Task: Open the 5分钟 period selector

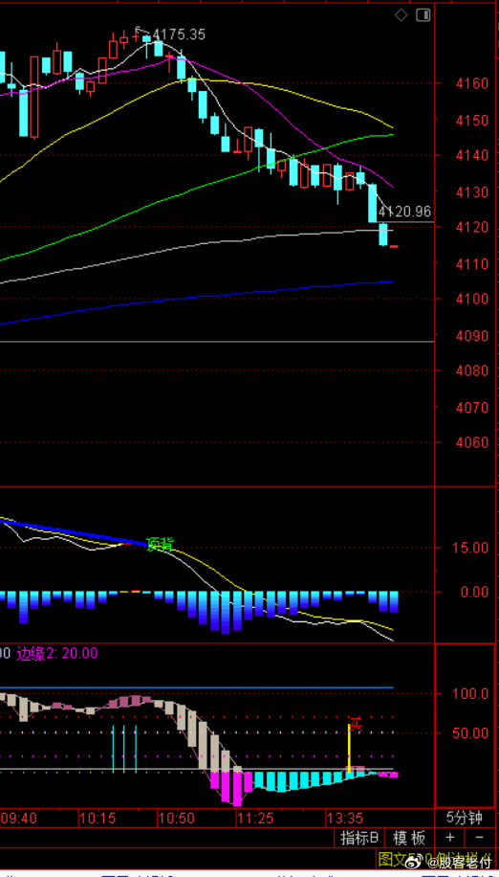Action: click(465, 818)
